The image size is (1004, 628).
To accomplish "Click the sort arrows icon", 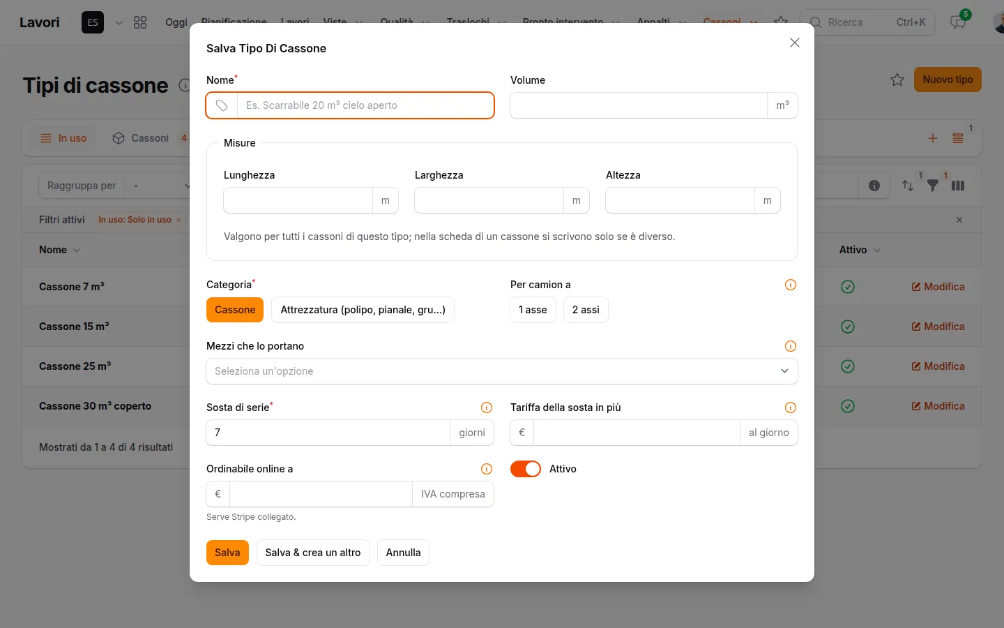I will tap(907, 186).
